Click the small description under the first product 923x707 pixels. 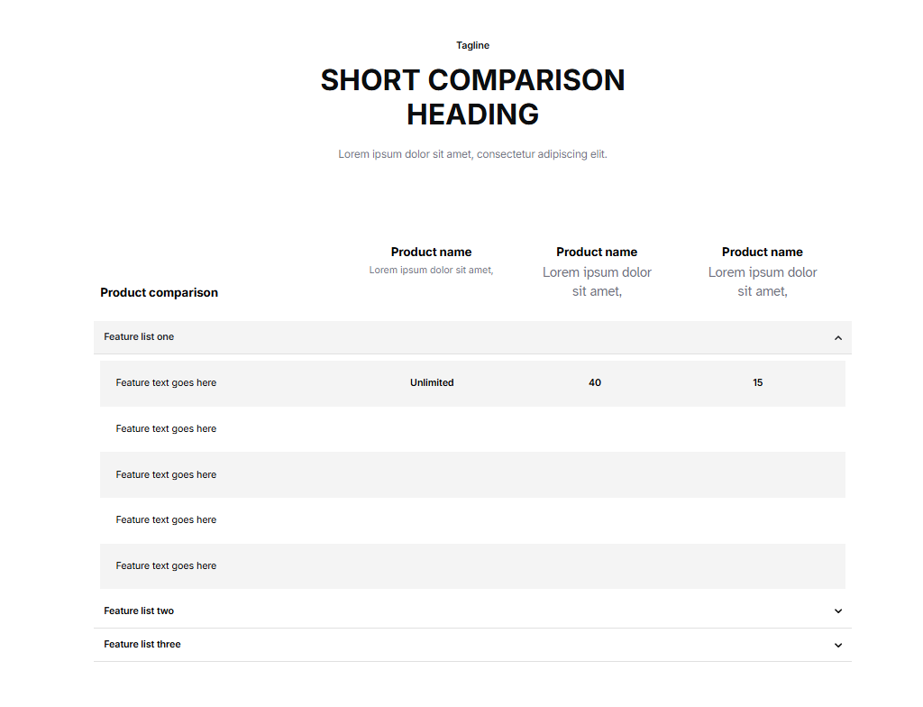(431, 271)
